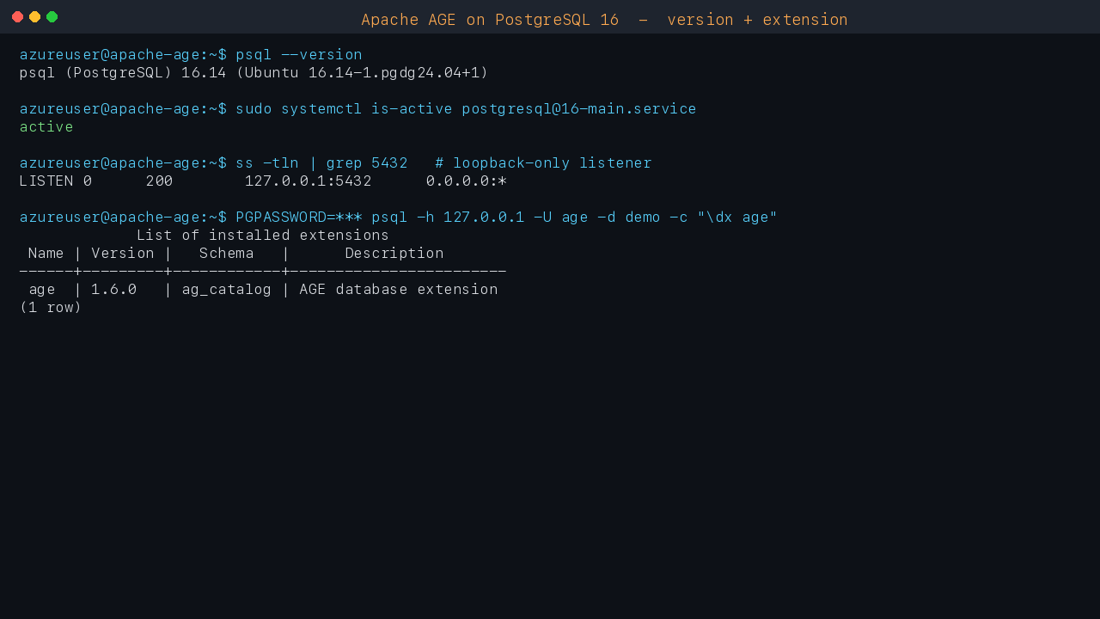
Task: Click the 'Schema' column header
Action: click(227, 254)
